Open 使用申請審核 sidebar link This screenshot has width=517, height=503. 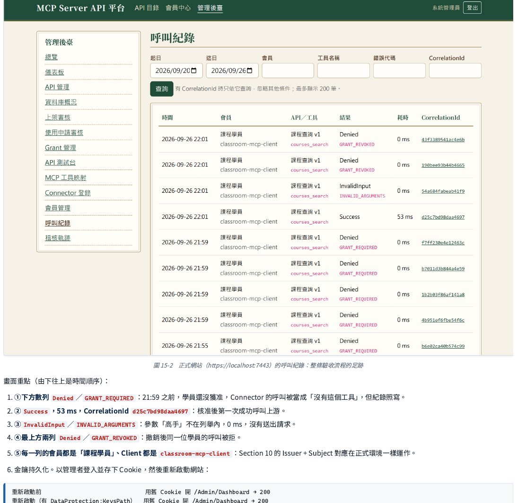[x=64, y=133]
